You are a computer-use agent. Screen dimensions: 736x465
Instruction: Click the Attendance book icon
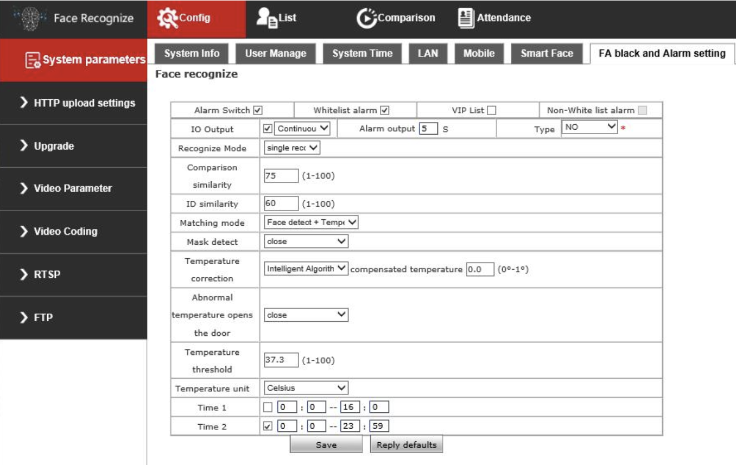(x=465, y=17)
